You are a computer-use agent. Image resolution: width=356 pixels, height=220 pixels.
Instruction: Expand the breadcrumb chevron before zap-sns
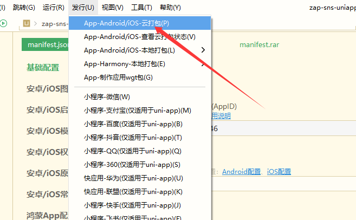click(x=35, y=23)
